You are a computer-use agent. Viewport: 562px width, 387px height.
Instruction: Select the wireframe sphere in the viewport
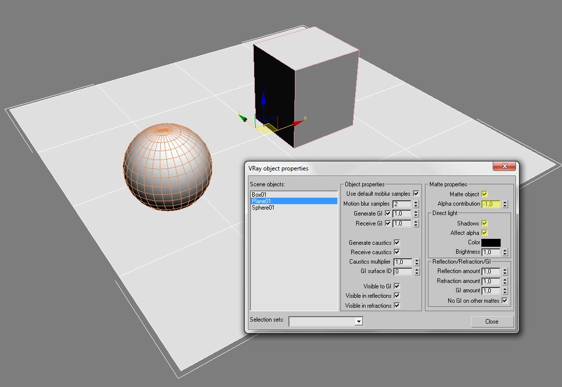168,167
